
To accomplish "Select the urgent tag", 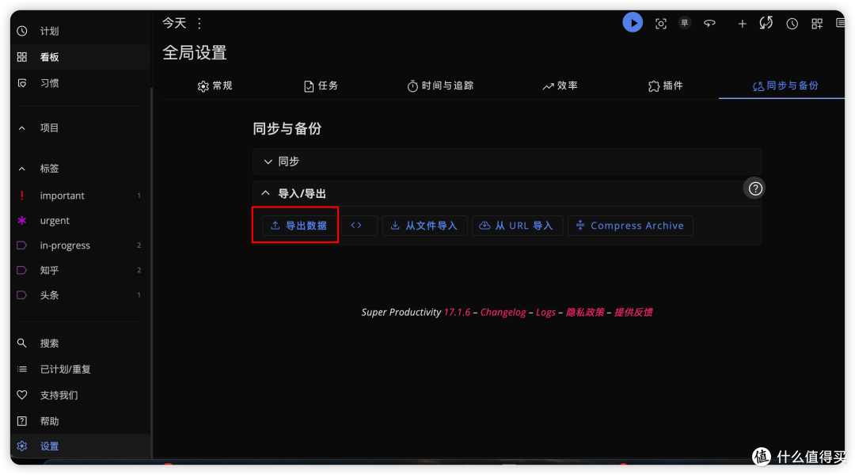I will click(80, 220).
